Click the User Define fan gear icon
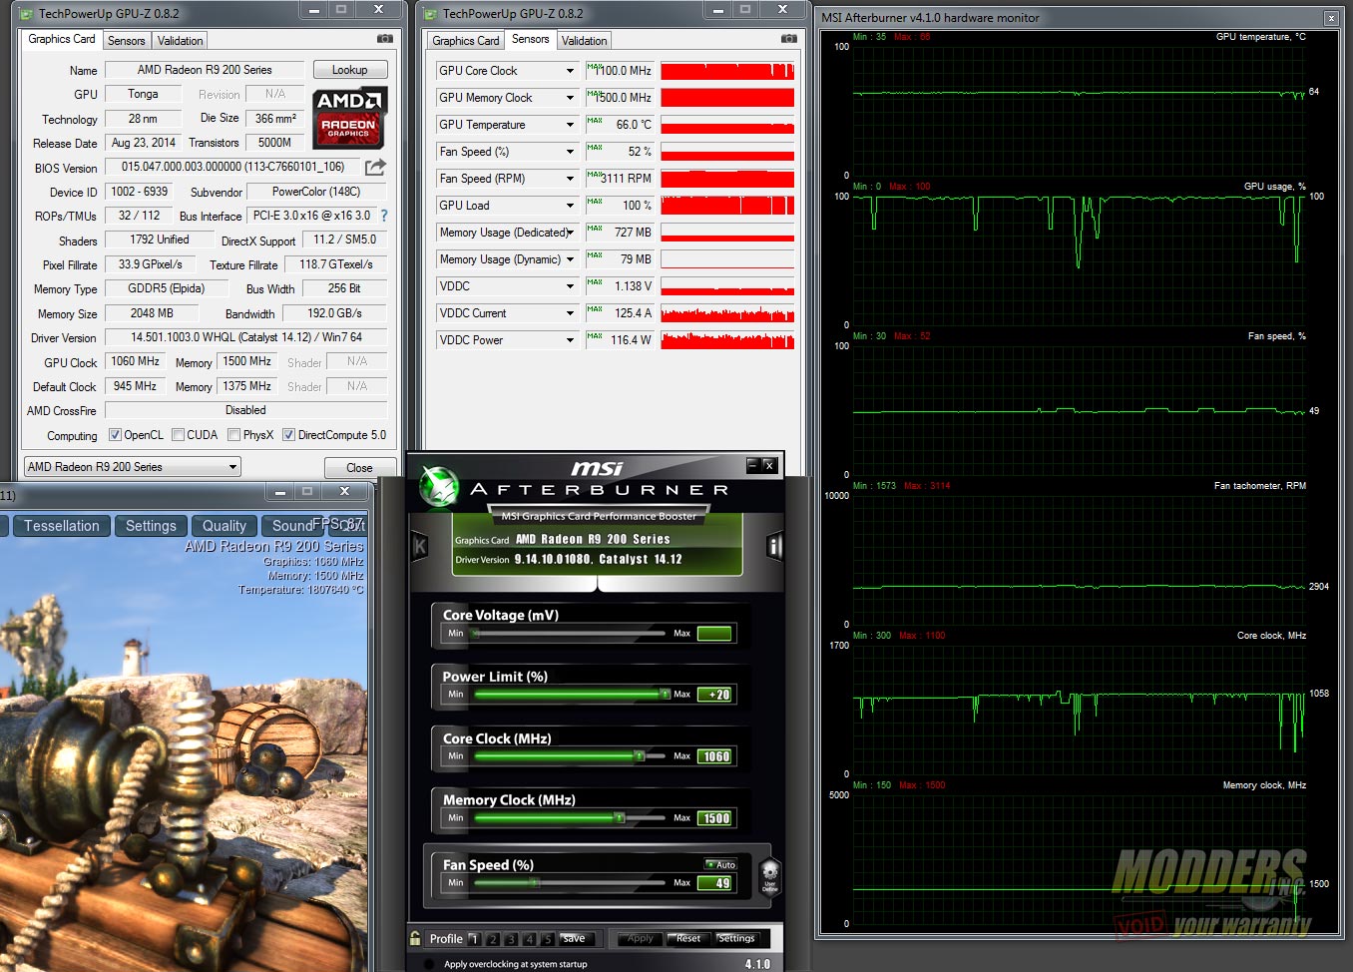 pos(769,877)
